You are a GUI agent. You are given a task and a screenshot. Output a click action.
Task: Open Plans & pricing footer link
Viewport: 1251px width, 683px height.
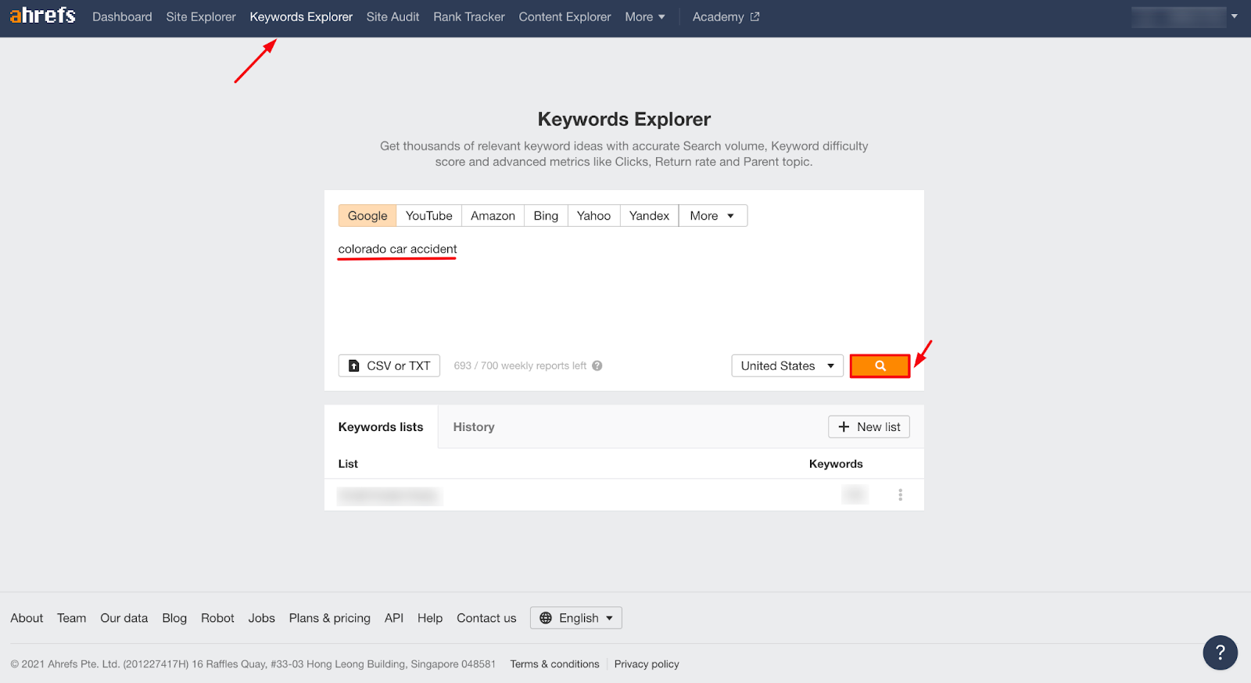tap(329, 618)
